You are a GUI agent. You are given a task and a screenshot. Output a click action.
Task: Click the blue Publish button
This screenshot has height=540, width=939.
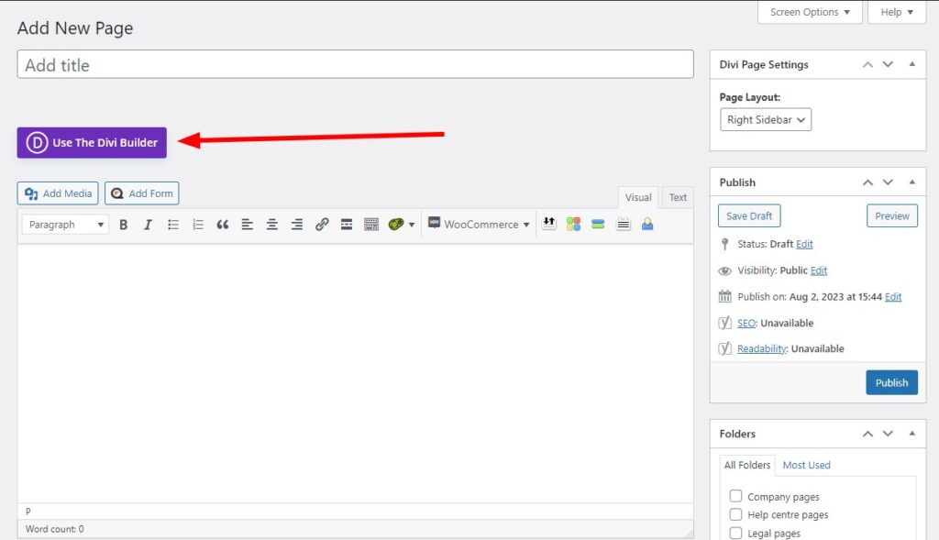click(x=891, y=382)
